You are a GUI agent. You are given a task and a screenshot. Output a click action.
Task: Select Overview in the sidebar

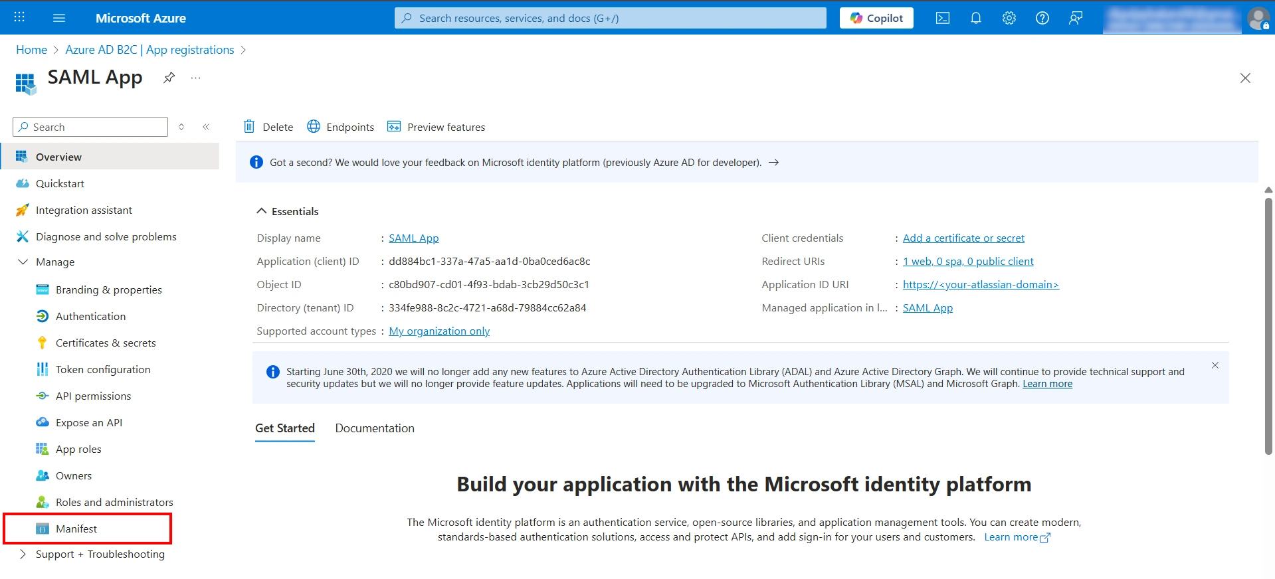click(110, 157)
